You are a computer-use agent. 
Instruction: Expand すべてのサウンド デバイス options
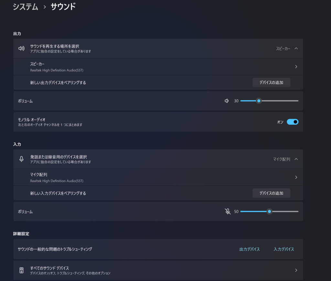[296, 270]
